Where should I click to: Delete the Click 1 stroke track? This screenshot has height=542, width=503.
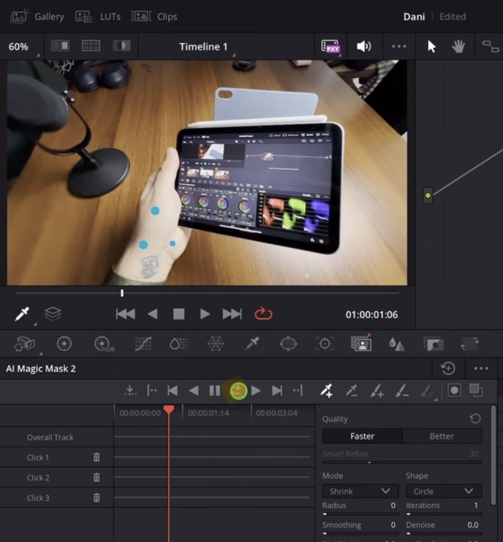pos(96,457)
